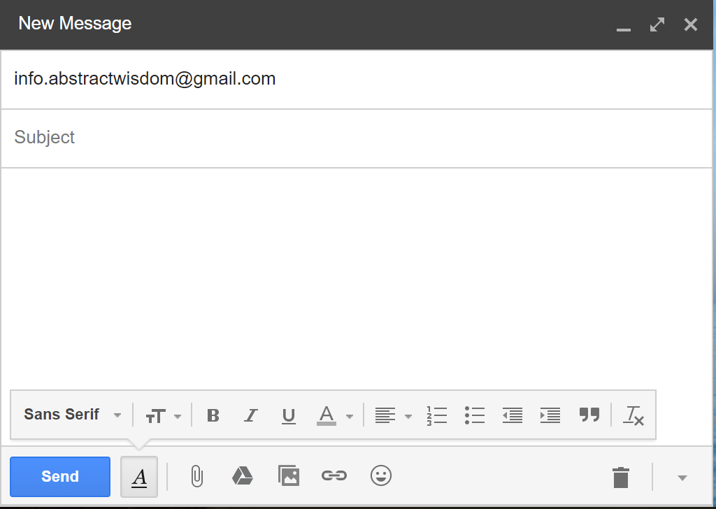
Task: Insert a photo into the message
Action: [x=288, y=477]
